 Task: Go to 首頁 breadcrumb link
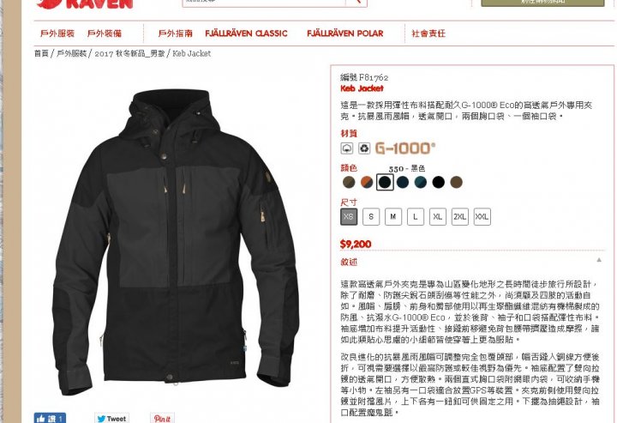(41, 53)
